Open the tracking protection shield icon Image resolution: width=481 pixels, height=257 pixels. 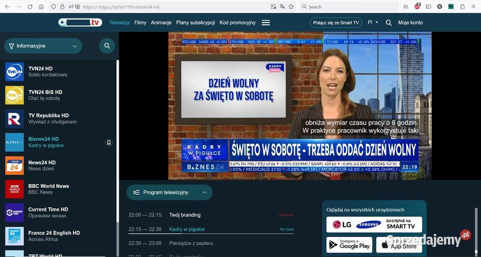(54, 7)
